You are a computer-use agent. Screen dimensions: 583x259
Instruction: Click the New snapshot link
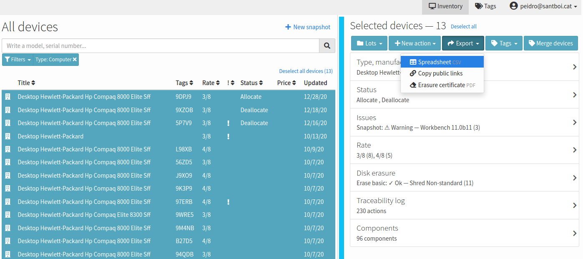pyautogui.click(x=308, y=27)
